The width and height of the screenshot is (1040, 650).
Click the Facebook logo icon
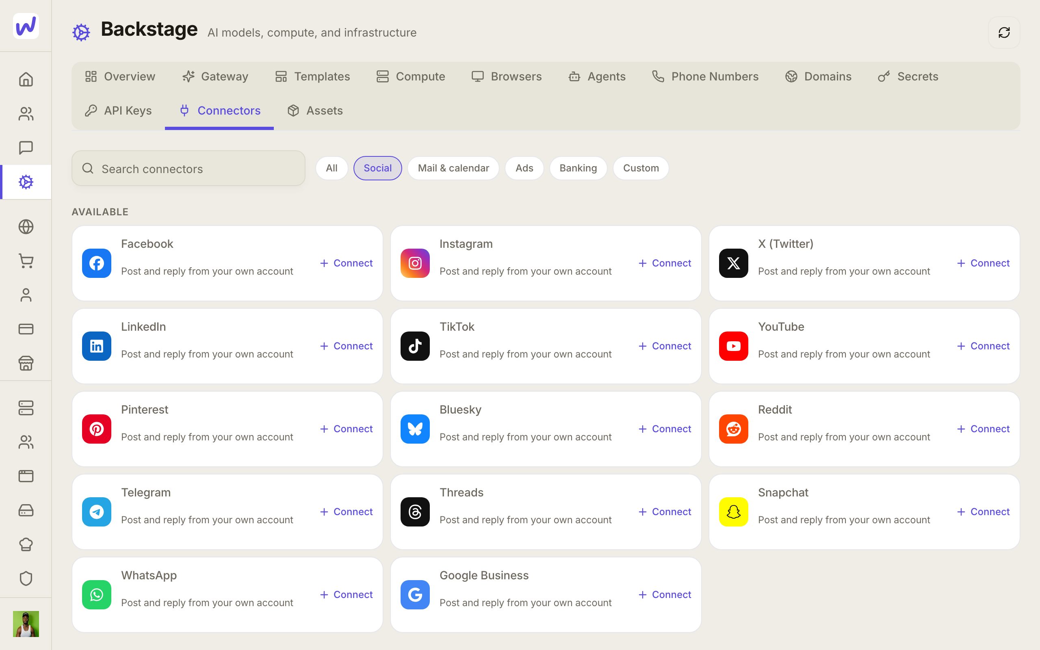click(97, 263)
